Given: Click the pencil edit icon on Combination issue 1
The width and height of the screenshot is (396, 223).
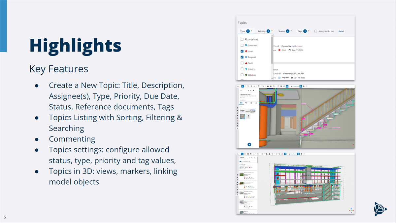Looking at the screenshot, I should coord(251,90).
